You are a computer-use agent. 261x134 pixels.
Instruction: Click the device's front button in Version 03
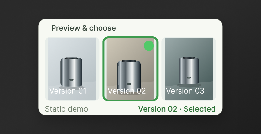[x=189, y=78]
